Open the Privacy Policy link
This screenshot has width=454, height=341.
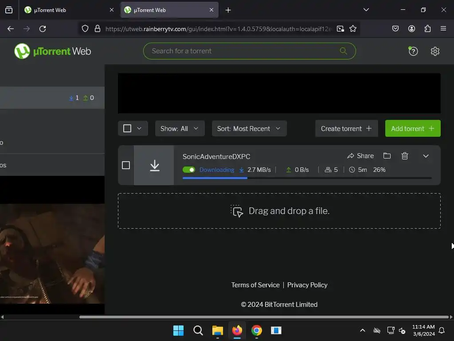pos(307,285)
